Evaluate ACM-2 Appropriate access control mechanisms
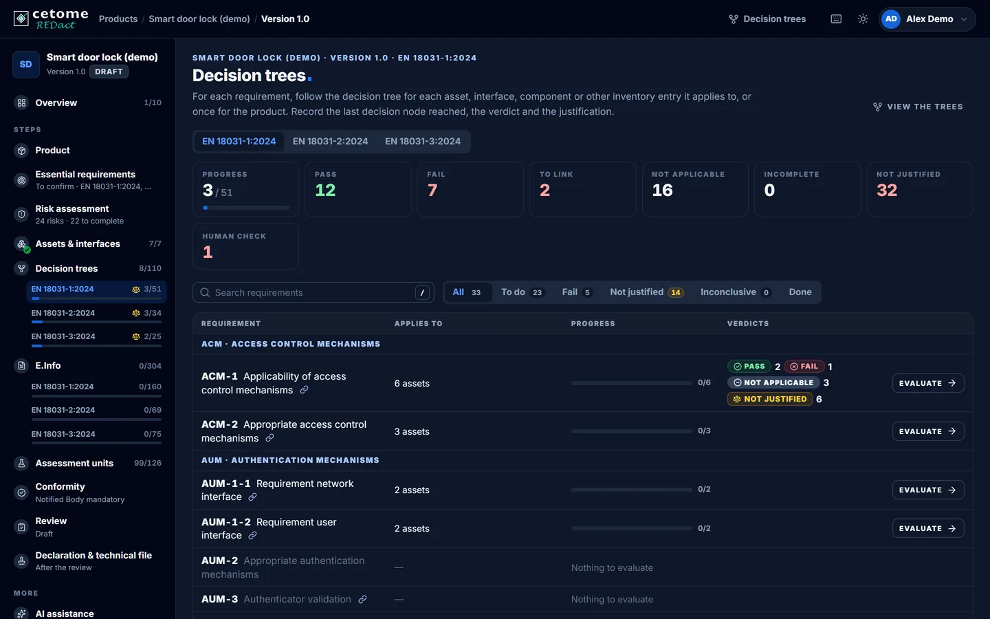 pos(928,431)
